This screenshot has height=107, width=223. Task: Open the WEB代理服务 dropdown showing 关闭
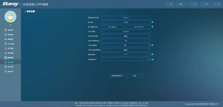coord(126,45)
